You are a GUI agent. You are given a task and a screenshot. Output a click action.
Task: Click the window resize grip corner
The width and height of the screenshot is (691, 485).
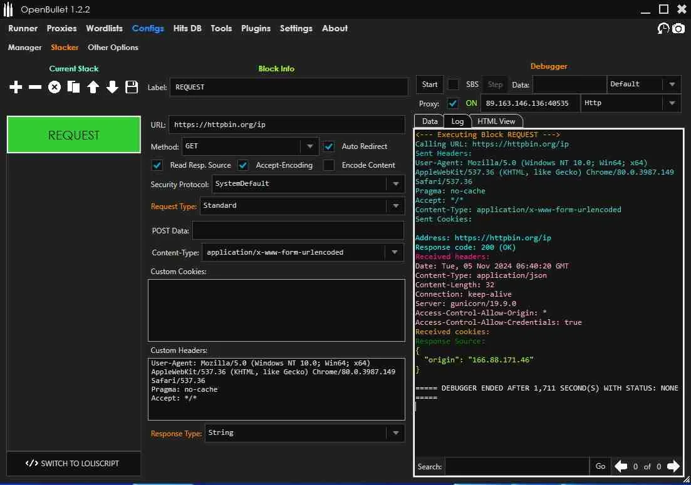686,481
